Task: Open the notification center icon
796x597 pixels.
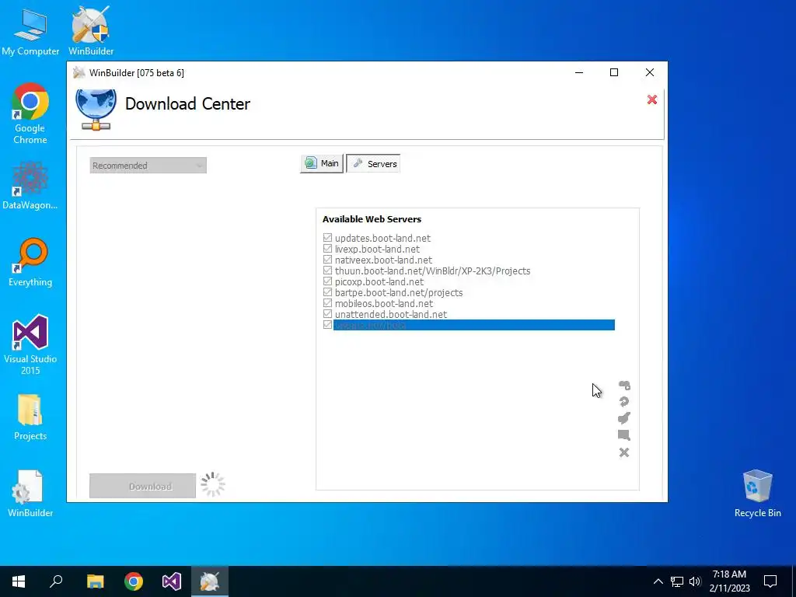Action: pos(770,581)
